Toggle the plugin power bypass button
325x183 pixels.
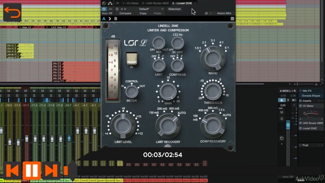104,9
